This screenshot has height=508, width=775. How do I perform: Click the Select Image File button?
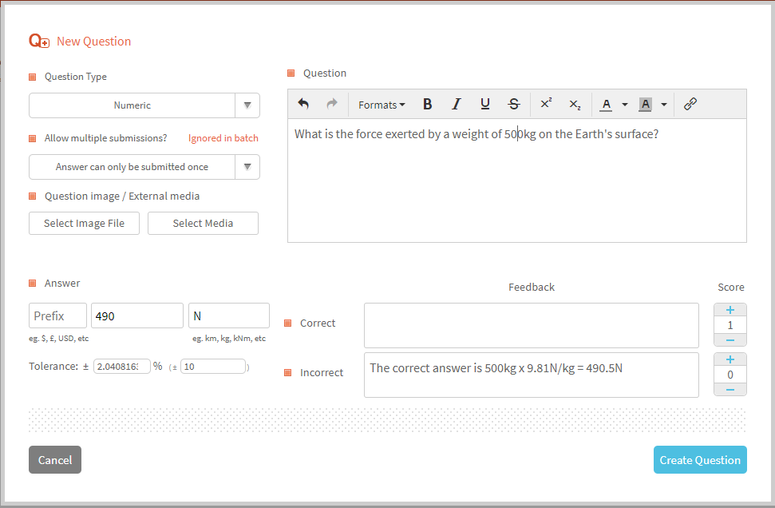coord(84,223)
